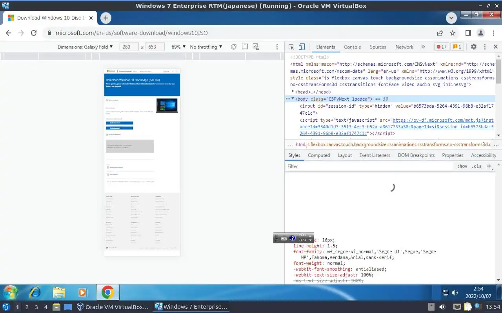The image size is (502, 313).
Task: Click the address bar URL
Action: (x=131, y=33)
